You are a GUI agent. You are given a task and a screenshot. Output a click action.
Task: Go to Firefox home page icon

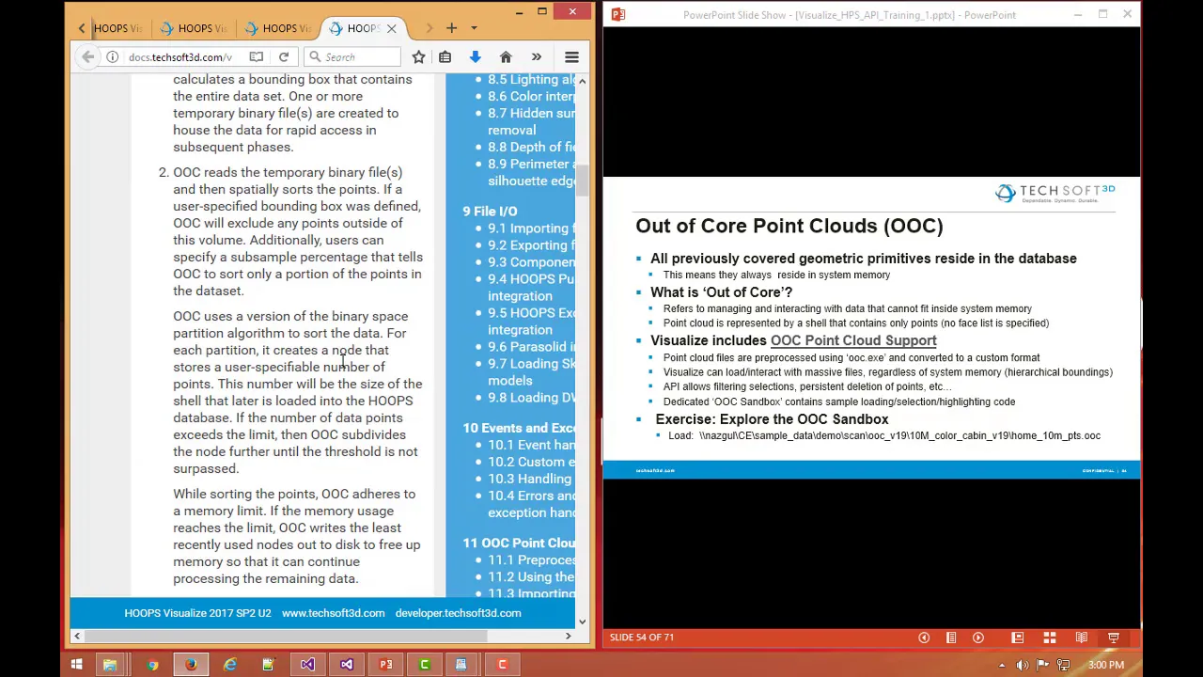pyautogui.click(x=506, y=57)
